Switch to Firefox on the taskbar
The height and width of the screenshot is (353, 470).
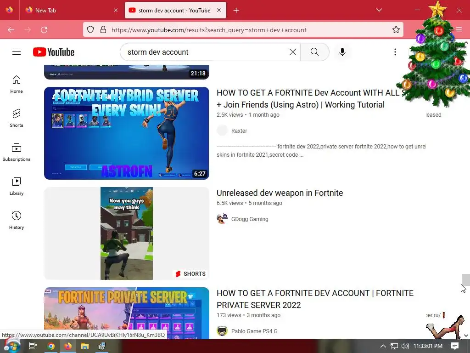point(68,346)
